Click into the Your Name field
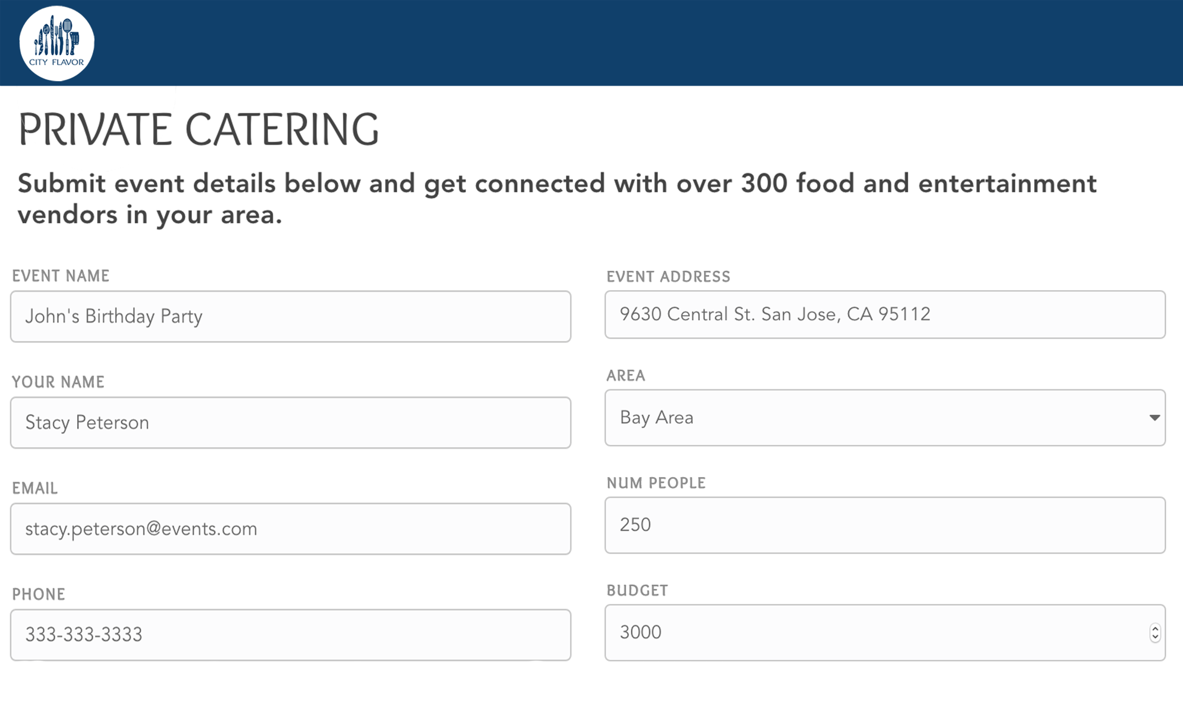This screenshot has height=703, width=1183. (291, 423)
